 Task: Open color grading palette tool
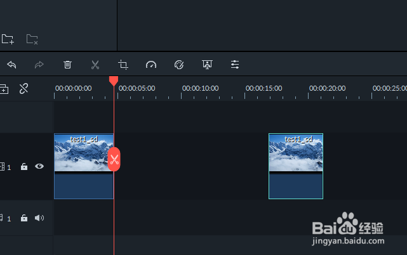(x=179, y=65)
